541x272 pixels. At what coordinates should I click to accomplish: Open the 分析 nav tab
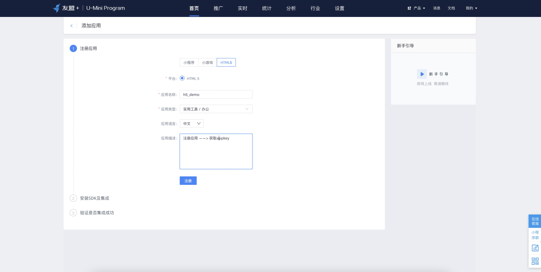pos(291,8)
